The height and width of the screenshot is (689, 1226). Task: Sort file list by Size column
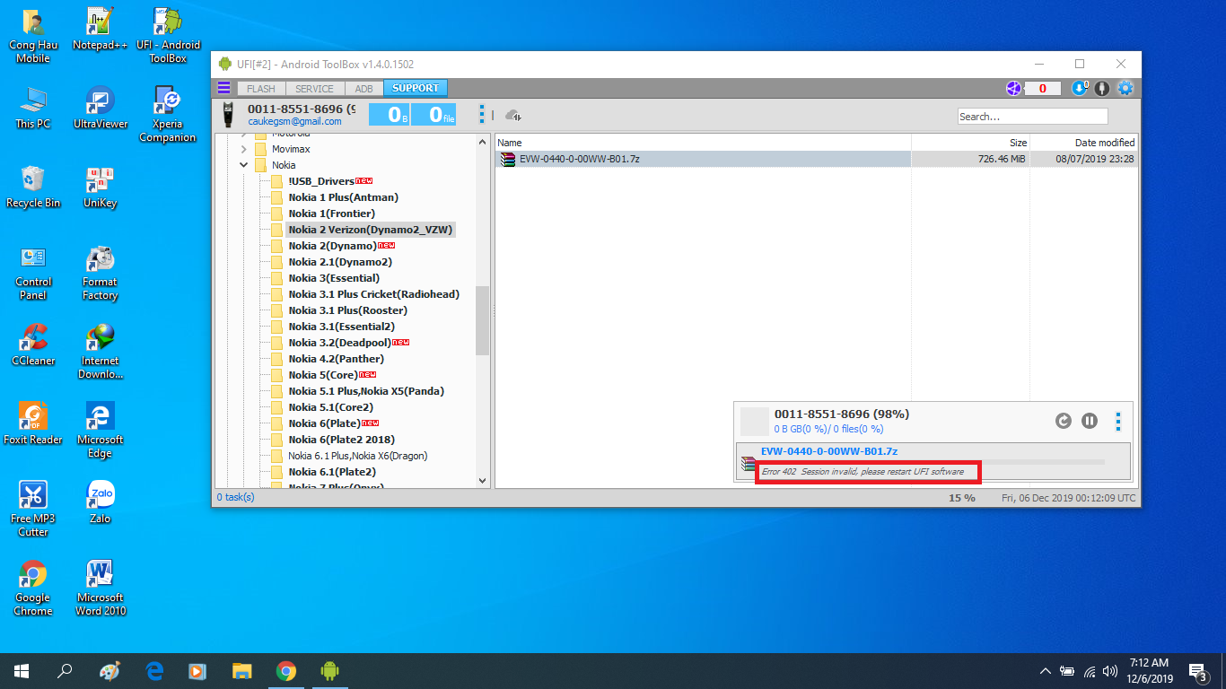[970, 143]
